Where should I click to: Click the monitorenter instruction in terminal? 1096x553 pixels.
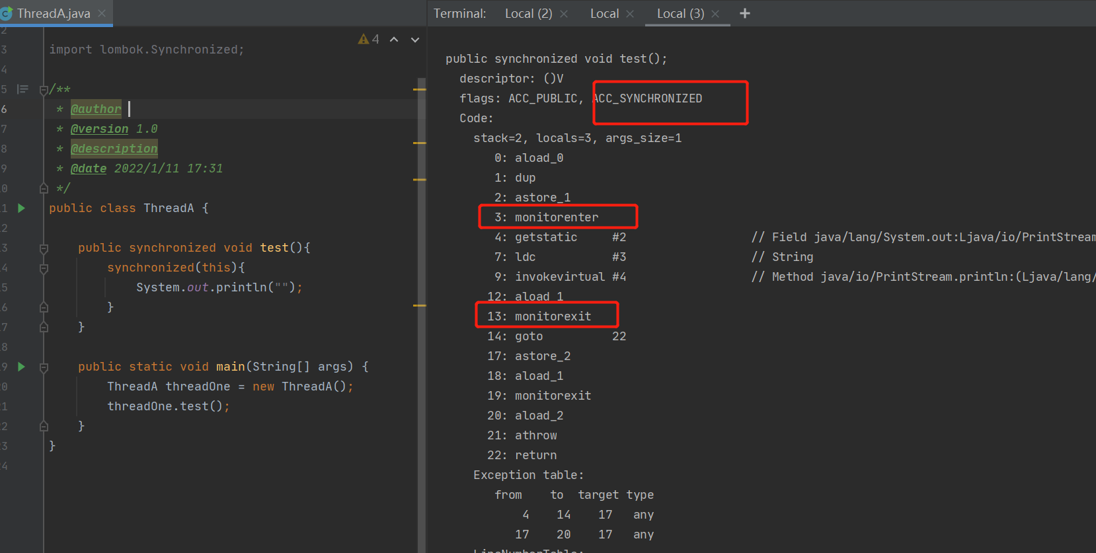(x=557, y=217)
